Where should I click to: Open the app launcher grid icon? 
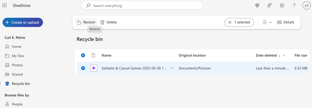(x=4, y=5)
